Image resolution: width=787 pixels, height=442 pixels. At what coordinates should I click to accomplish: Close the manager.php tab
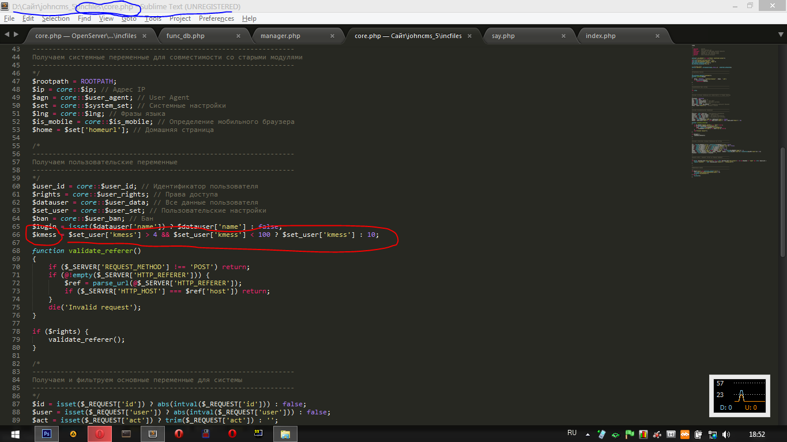[333, 36]
